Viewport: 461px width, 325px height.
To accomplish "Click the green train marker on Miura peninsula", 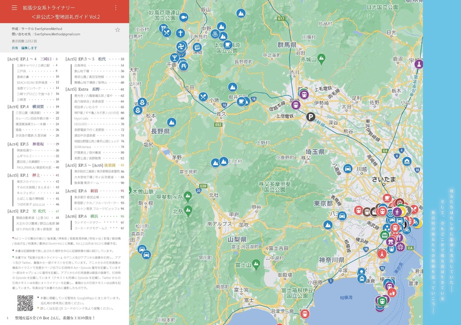I will 382,301.
